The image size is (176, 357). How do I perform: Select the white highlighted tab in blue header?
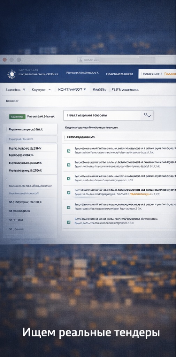[x=157, y=74]
